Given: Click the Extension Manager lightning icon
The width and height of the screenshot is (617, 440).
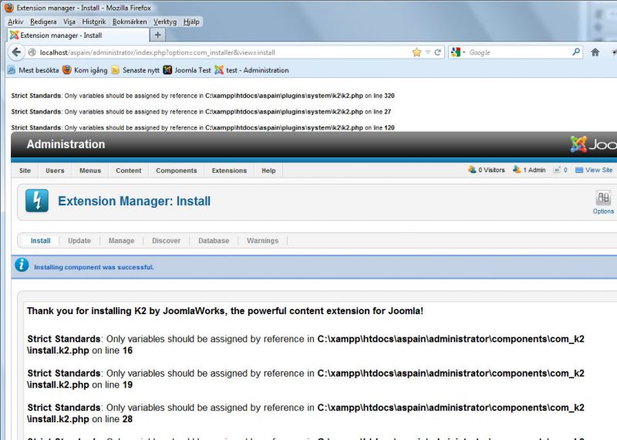Looking at the screenshot, I should (x=37, y=201).
